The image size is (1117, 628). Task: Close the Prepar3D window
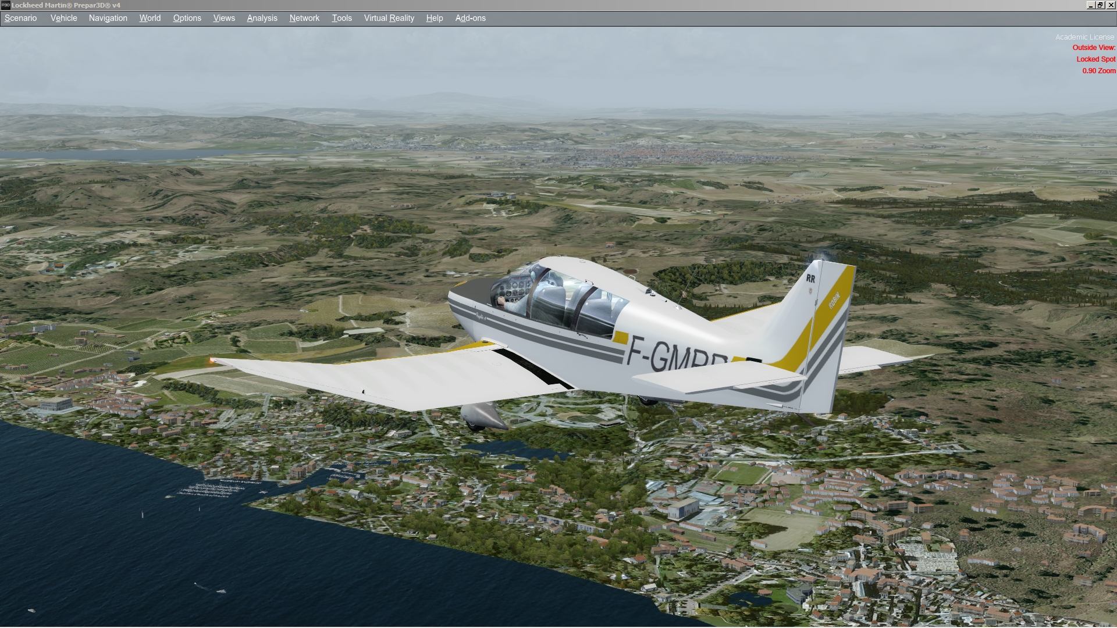(x=1111, y=5)
